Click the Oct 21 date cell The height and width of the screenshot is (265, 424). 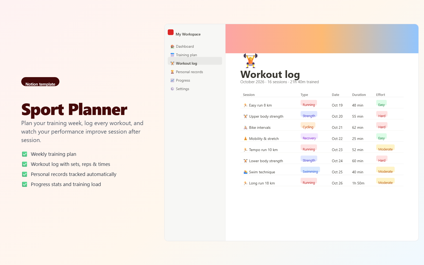(x=337, y=127)
